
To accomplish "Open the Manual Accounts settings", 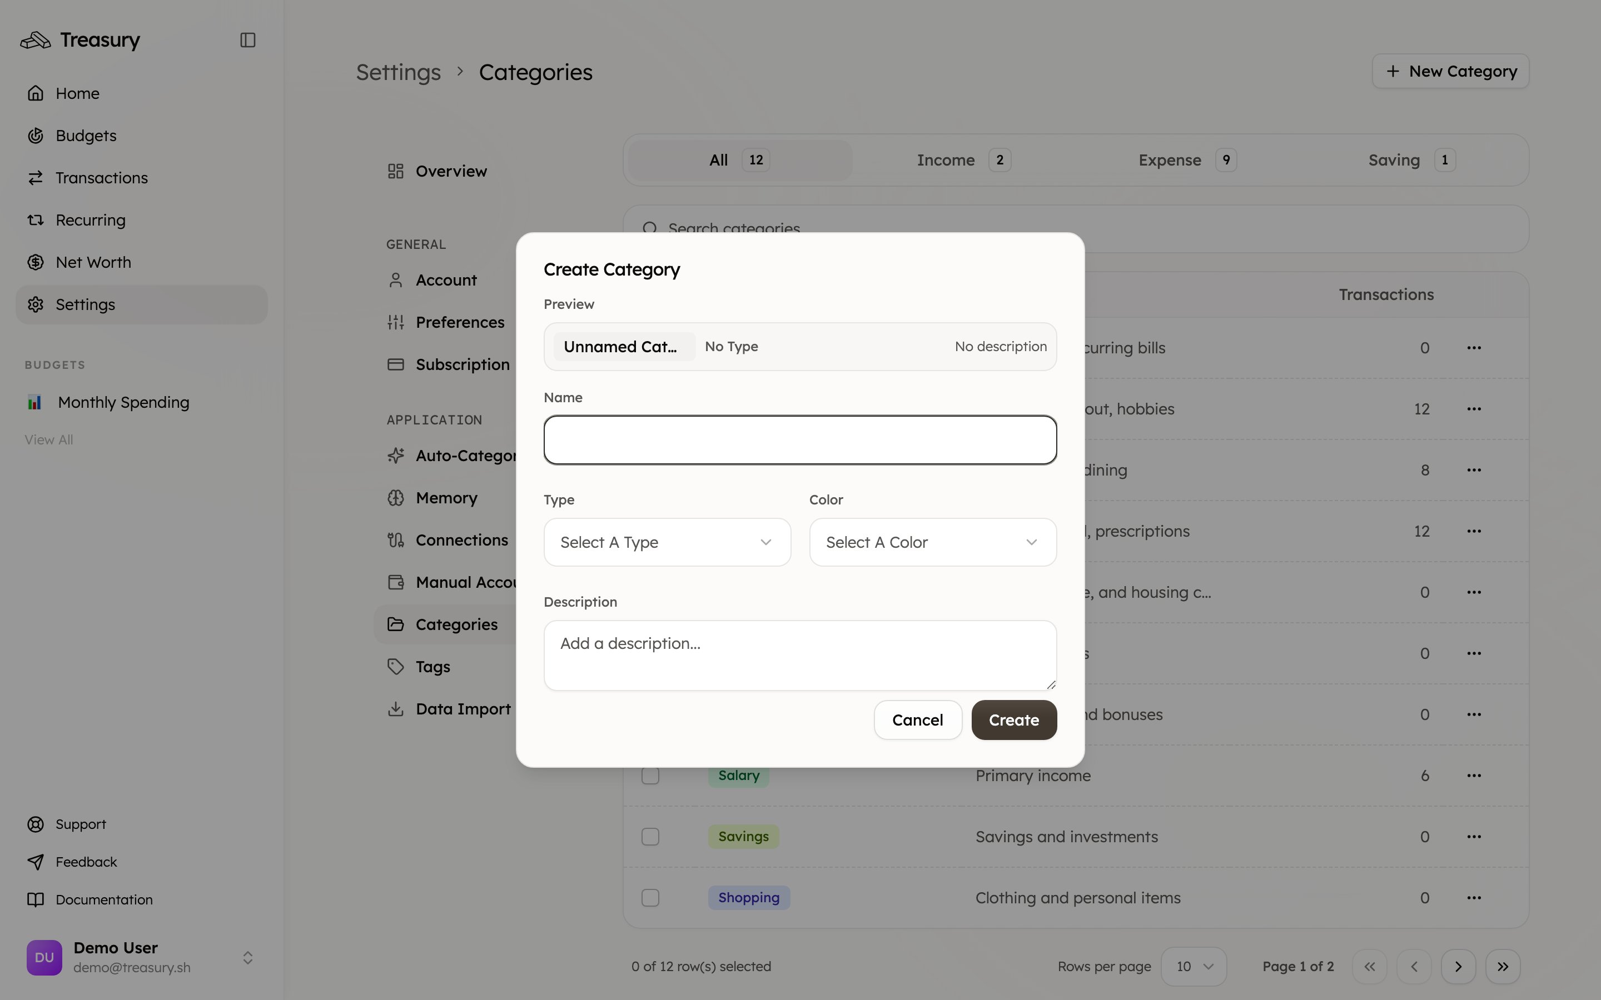I will coord(445,583).
